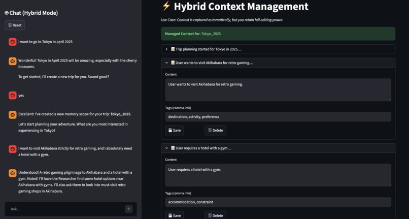The width and height of the screenshot is (409, 219).
Task: Click the Managed Context for Tokyo_2025 banner
Action: coord(278,34)
